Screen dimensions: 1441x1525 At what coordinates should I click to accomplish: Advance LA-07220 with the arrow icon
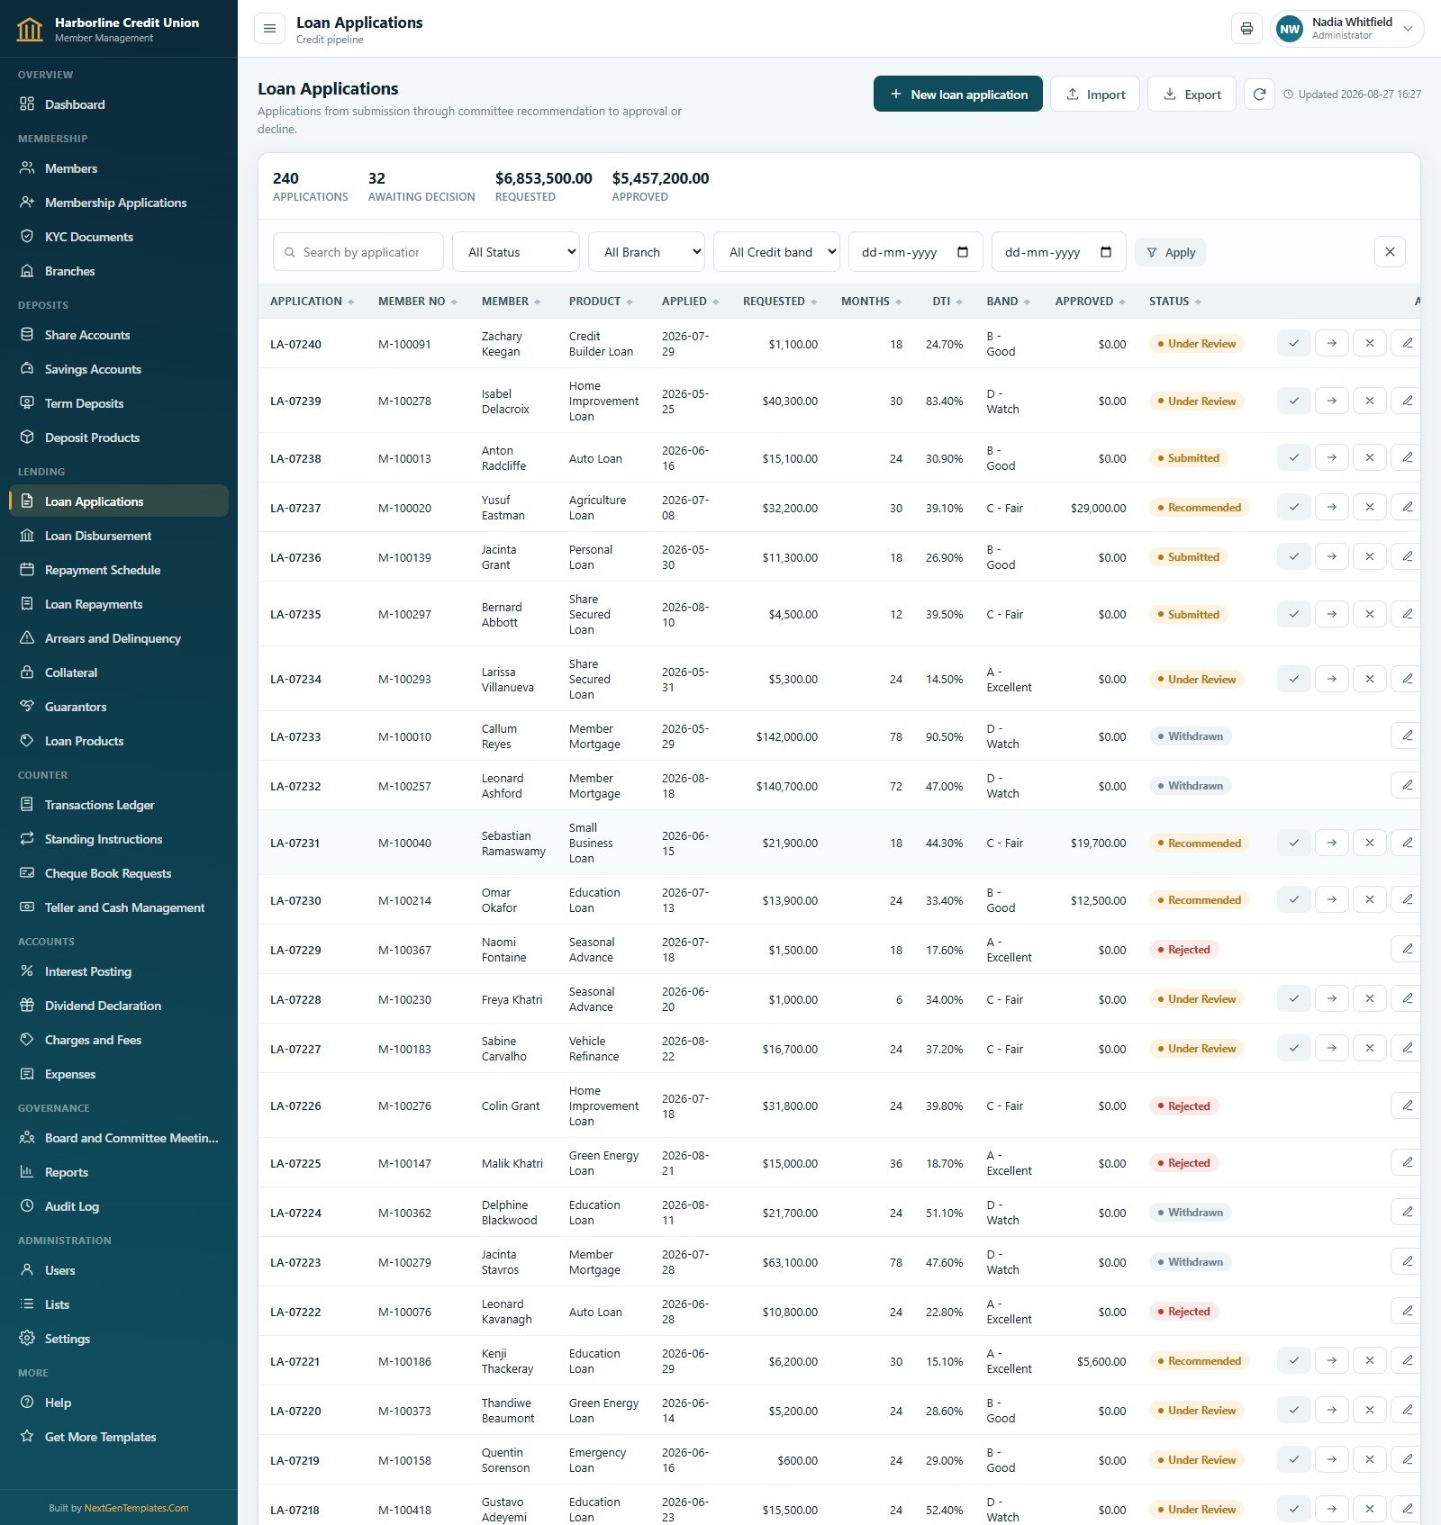pos(1332,1410)
